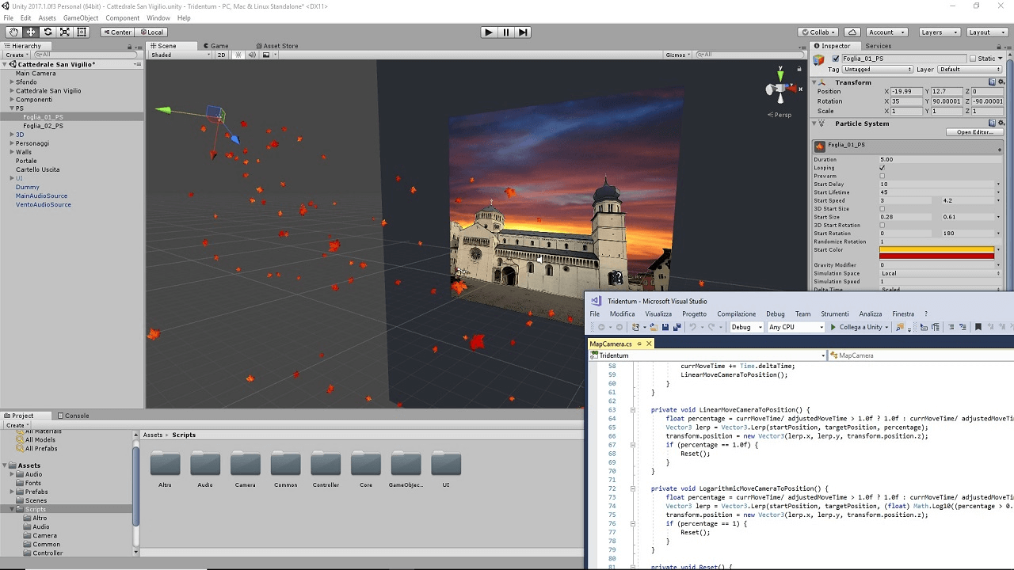Image resolution: width=1014 pixels, height=570 pixels.
Task: Select the Hand tool in Unity toolbar
Action: (x=13, y=32)
